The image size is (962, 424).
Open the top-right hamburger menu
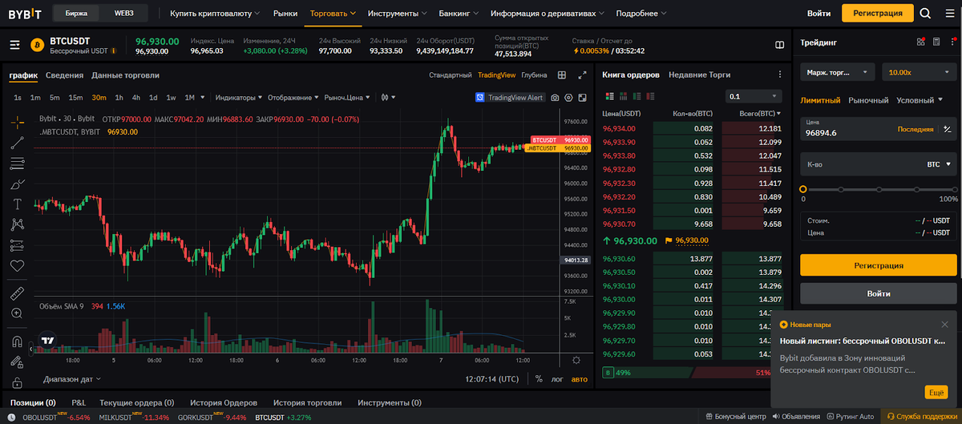click(948, 13)
